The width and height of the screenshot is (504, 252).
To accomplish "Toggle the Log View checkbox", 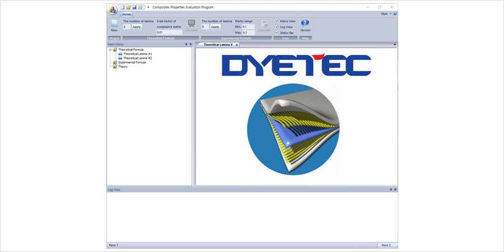I will [277, 27].
